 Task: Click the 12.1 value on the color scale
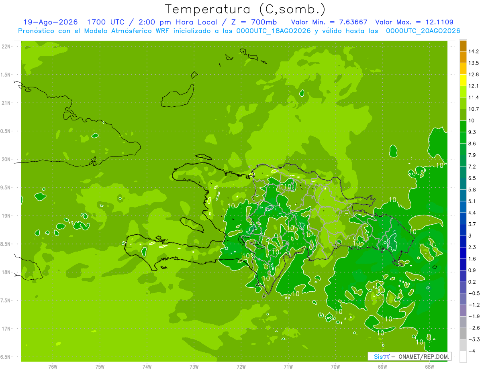474,86
